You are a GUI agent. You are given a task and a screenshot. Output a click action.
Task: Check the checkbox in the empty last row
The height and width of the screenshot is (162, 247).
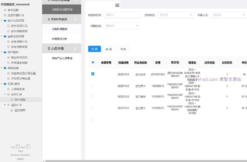tap(93, 119)
